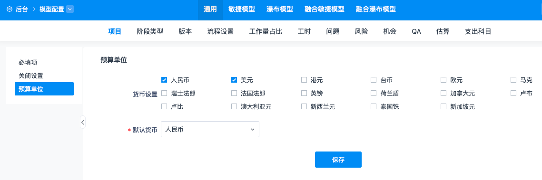Click the 保存 button

338,160
